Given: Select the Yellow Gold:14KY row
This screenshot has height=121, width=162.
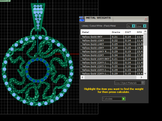Looking at the screenshot, I should 112,44.
